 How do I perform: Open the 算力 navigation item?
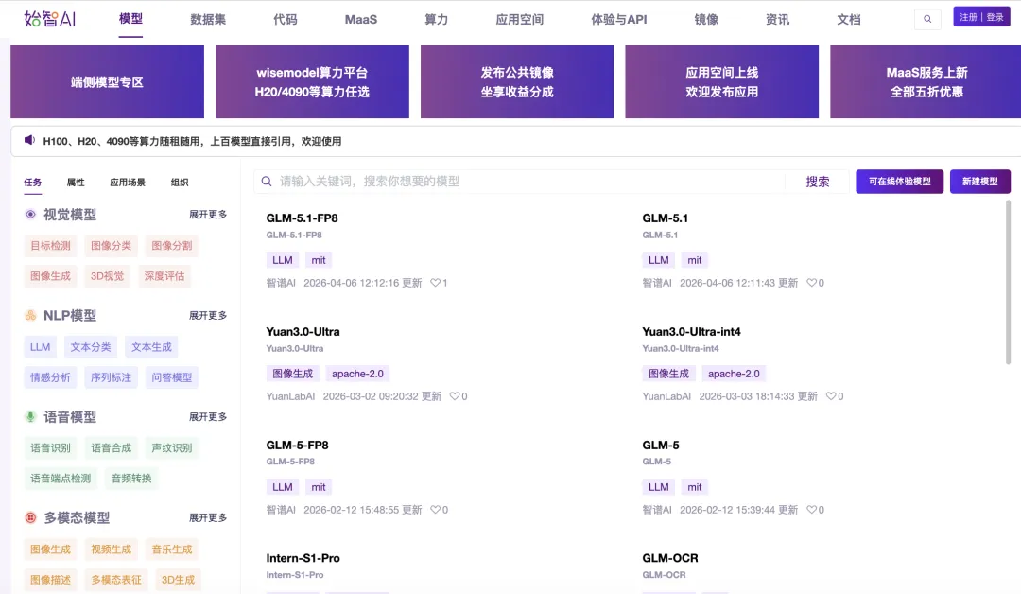436,20
